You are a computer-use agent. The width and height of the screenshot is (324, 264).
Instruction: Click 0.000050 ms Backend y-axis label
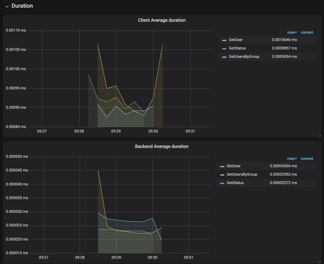point(17,157)
